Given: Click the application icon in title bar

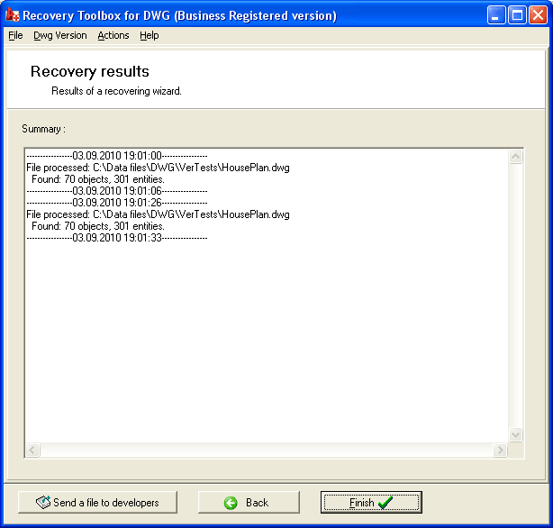Looking at the screenshot, I should point(13,15).
